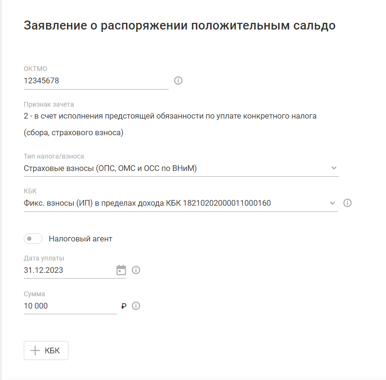The height and width of the screenshot is (380, 386).
Task: Click the info icon next to ОКТМО
Action: click(178, 80)
